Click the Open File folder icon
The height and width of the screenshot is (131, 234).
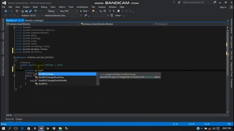23,11
